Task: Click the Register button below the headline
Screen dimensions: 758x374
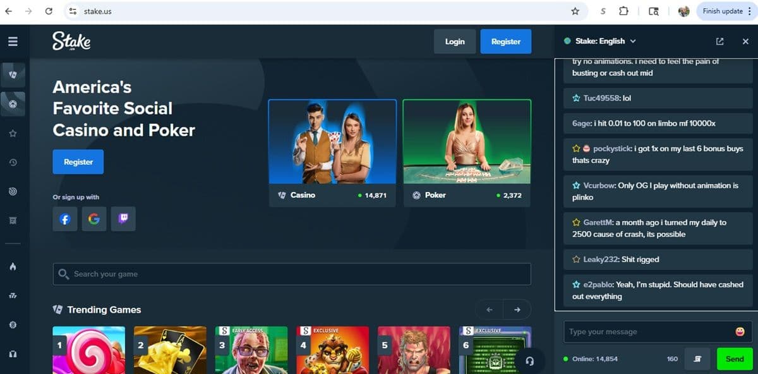Action: pos(78,162)
